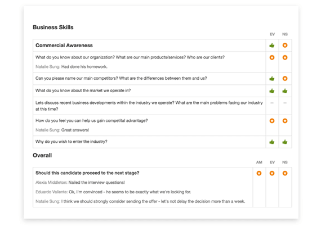The height and width of the screenshot is (231, 321).
Task: Select EV star rating for organization question
Action: (272, 57)
